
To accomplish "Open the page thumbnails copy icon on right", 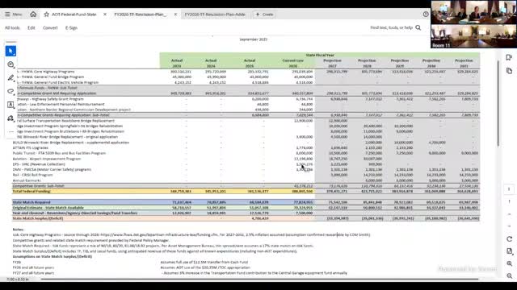I will (x=509, y=71).
